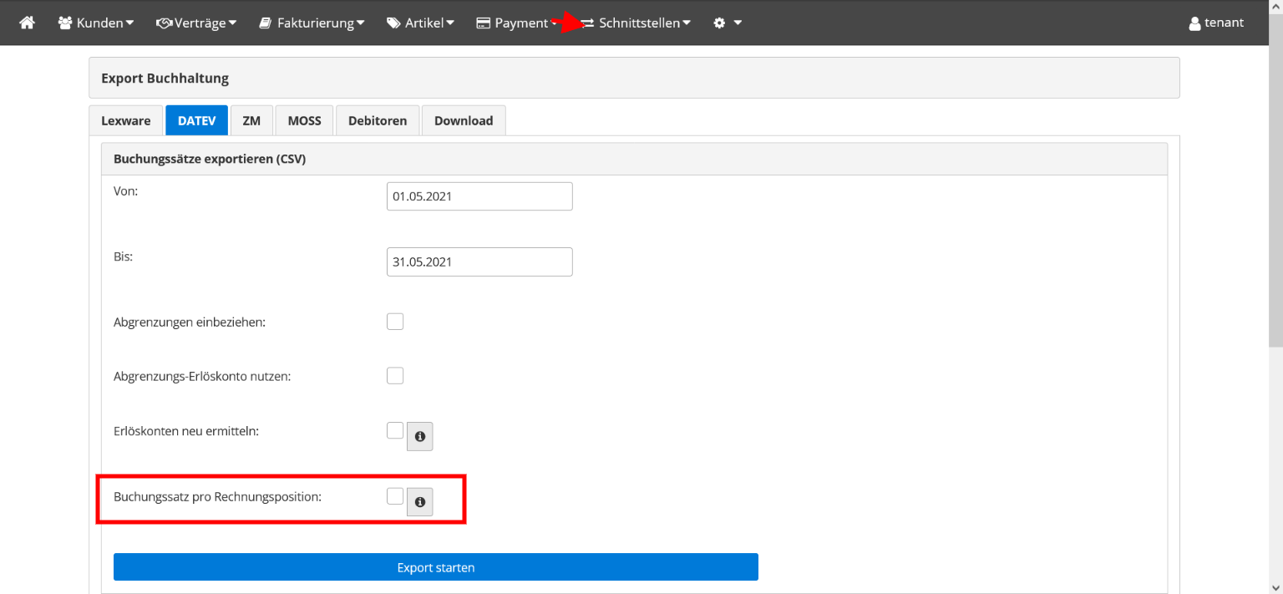This screenshot has height=594, width=1283.
Task: Tick the Erlöskonten neu ermitteln checkbox
Action: (x=395, y=430)
